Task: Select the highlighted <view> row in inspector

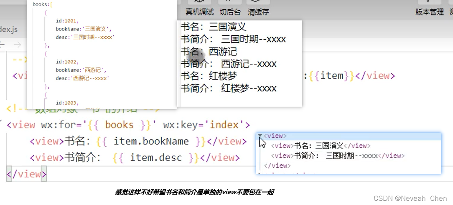Action: (x=349, y=136)
